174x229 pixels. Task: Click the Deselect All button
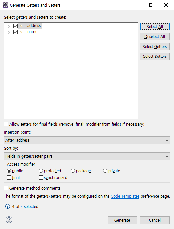155,36
